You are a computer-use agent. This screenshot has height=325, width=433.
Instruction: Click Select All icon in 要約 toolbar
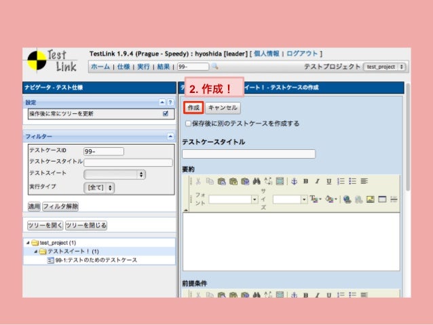click(x=280, y=181)
